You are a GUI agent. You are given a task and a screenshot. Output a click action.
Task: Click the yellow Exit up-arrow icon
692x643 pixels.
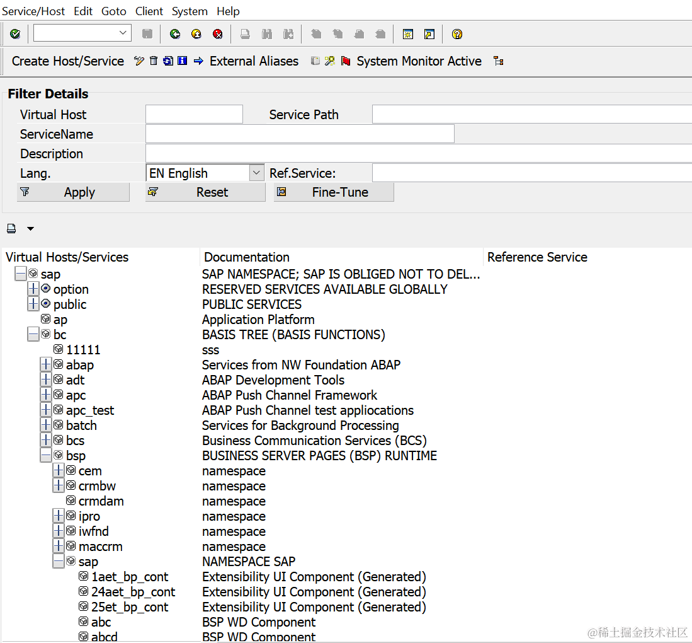click(196, 34)
